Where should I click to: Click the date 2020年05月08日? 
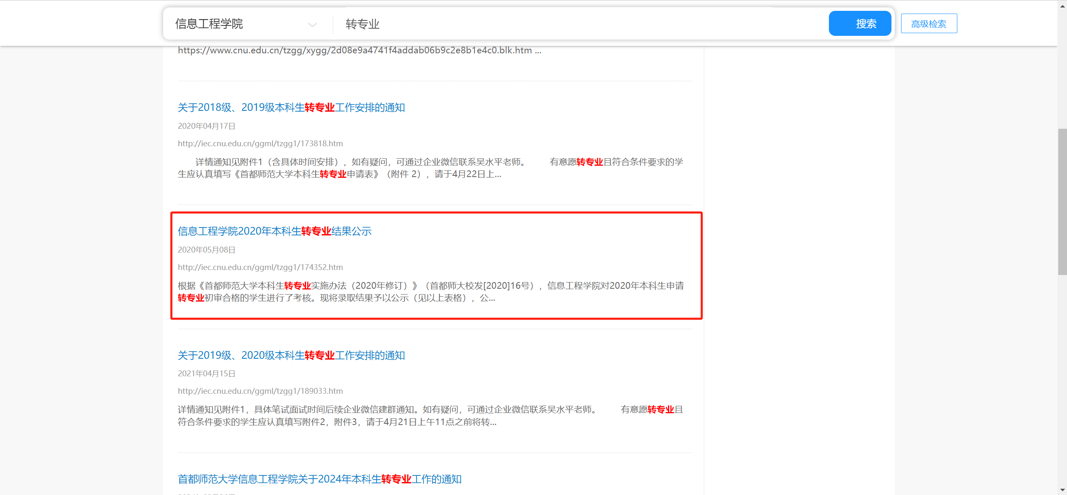pos(206,250)
